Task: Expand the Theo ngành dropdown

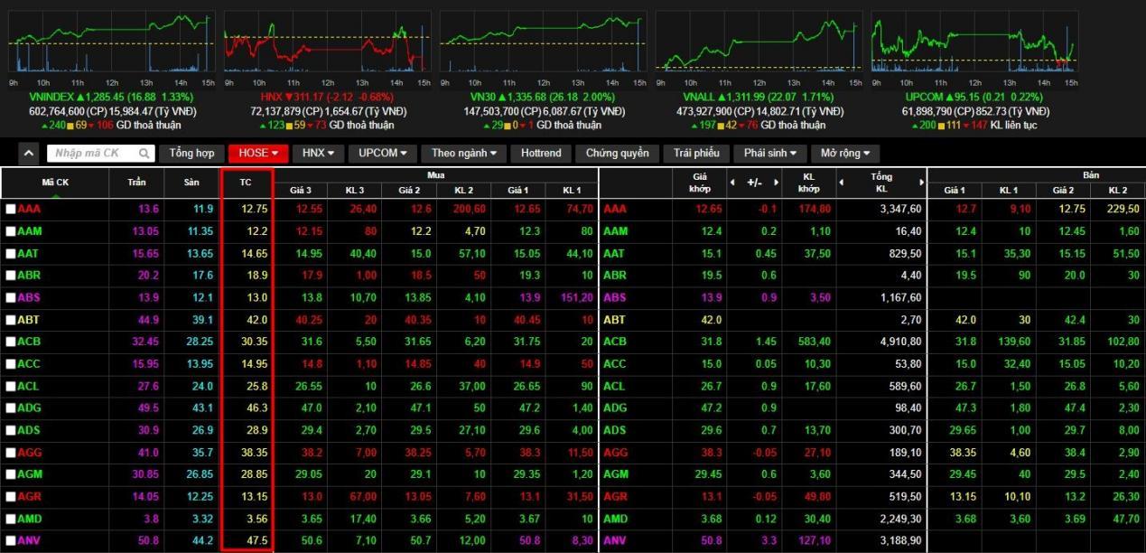Action: pyautogui.click(x=464, y=154)
